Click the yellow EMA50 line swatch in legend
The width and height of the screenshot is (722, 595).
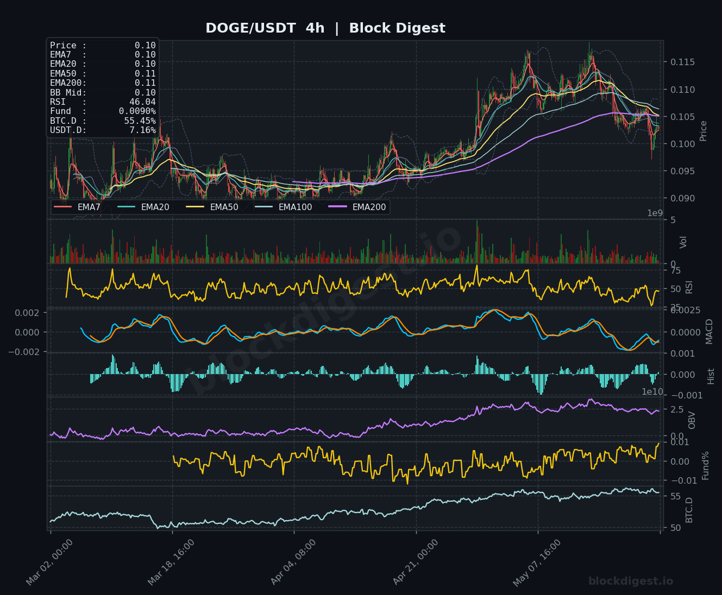[x=195, y=207]
